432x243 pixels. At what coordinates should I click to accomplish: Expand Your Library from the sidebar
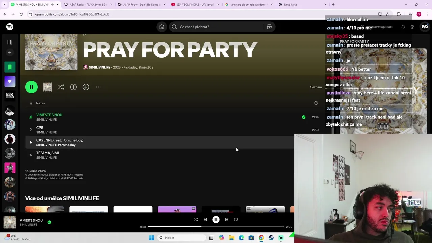point(10,42)
